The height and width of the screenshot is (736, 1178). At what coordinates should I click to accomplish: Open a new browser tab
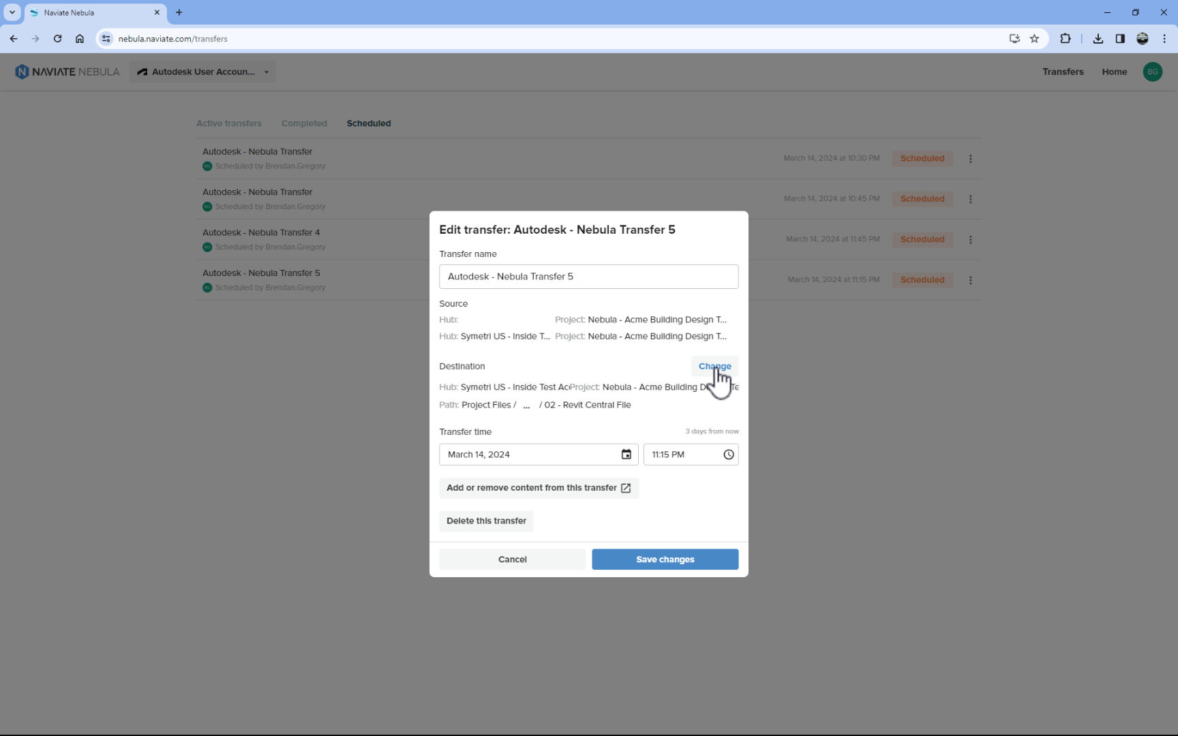point(179,12)
